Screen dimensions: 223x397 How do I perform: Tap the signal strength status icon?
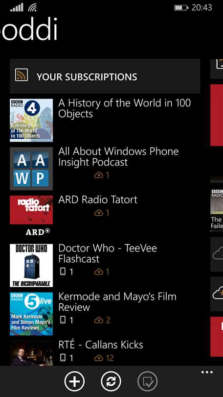(17, 7)
